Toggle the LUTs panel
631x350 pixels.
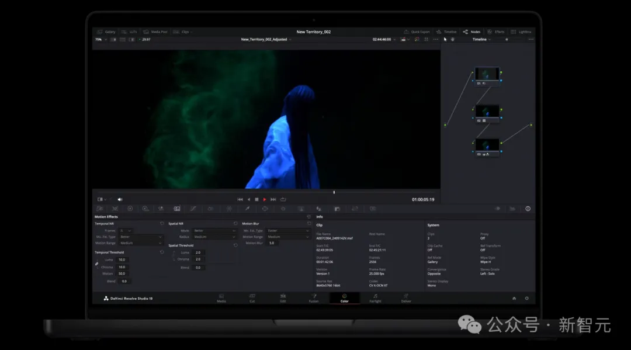pyautogui.click(x=130, y=32)
